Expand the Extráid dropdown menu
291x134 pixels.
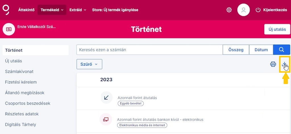tap(78, 10)
